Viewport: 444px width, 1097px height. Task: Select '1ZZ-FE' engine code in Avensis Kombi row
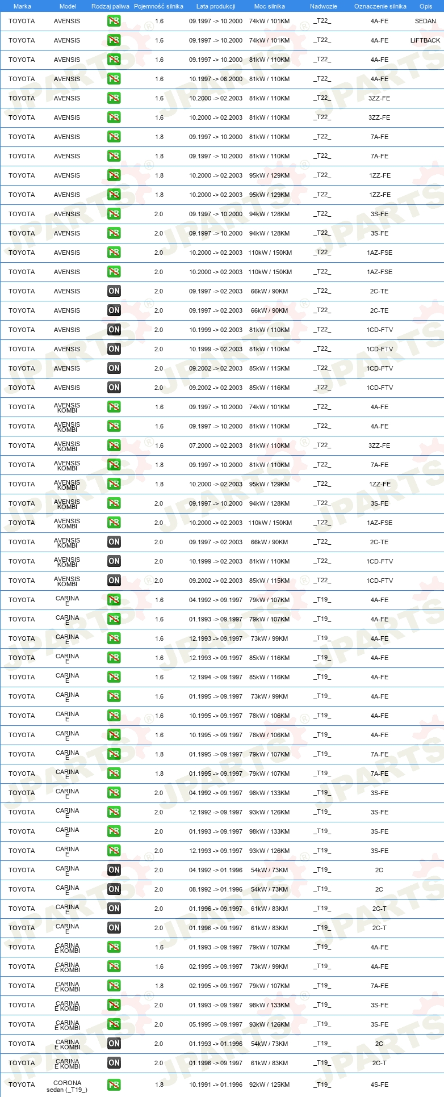tap(379, 484)
